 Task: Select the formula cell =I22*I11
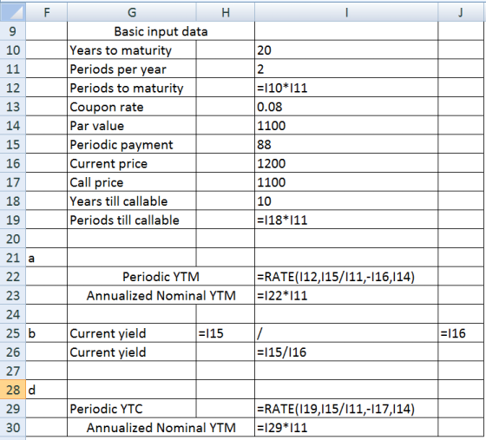[346, 295]
